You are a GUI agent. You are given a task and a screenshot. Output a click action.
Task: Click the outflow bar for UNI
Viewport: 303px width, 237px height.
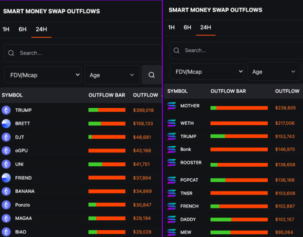[107, 164]
